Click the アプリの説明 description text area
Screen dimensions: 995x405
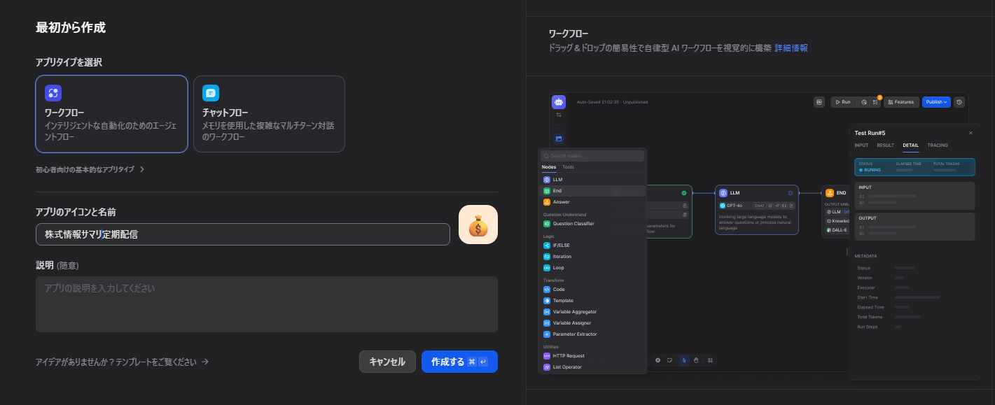click(267, 304)
